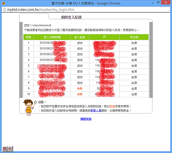Screen dimensions: 172x153
Task: Click the 成功 result in row 1
Action: pos(80,43)
